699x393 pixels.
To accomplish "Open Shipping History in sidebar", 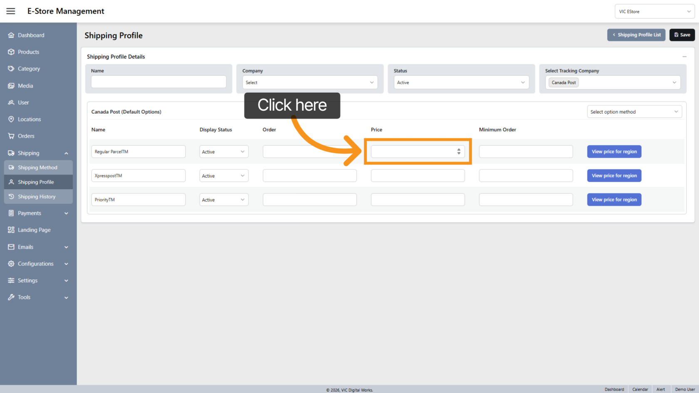I will click(x=37, y=197).
